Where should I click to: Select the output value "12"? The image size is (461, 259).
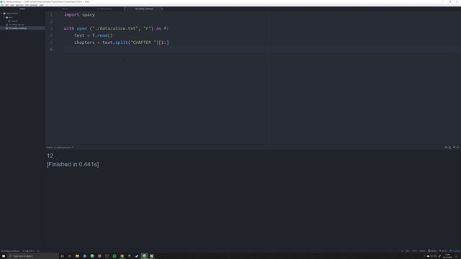click(50, 155)
